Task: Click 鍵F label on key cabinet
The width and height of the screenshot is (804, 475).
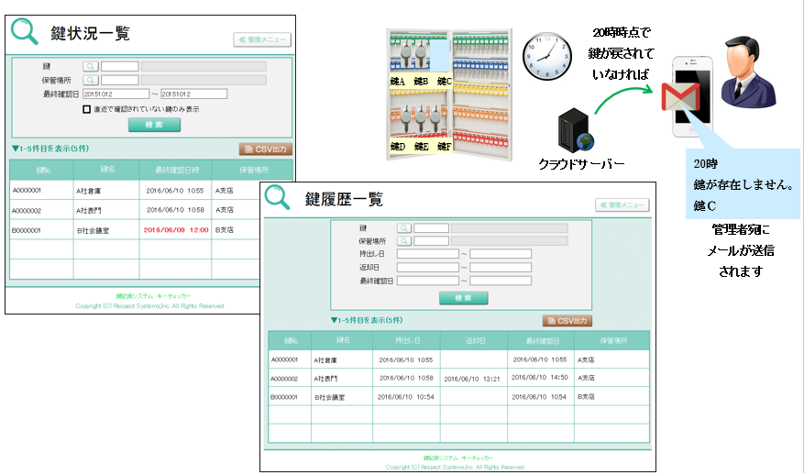Action: (445, 147)
